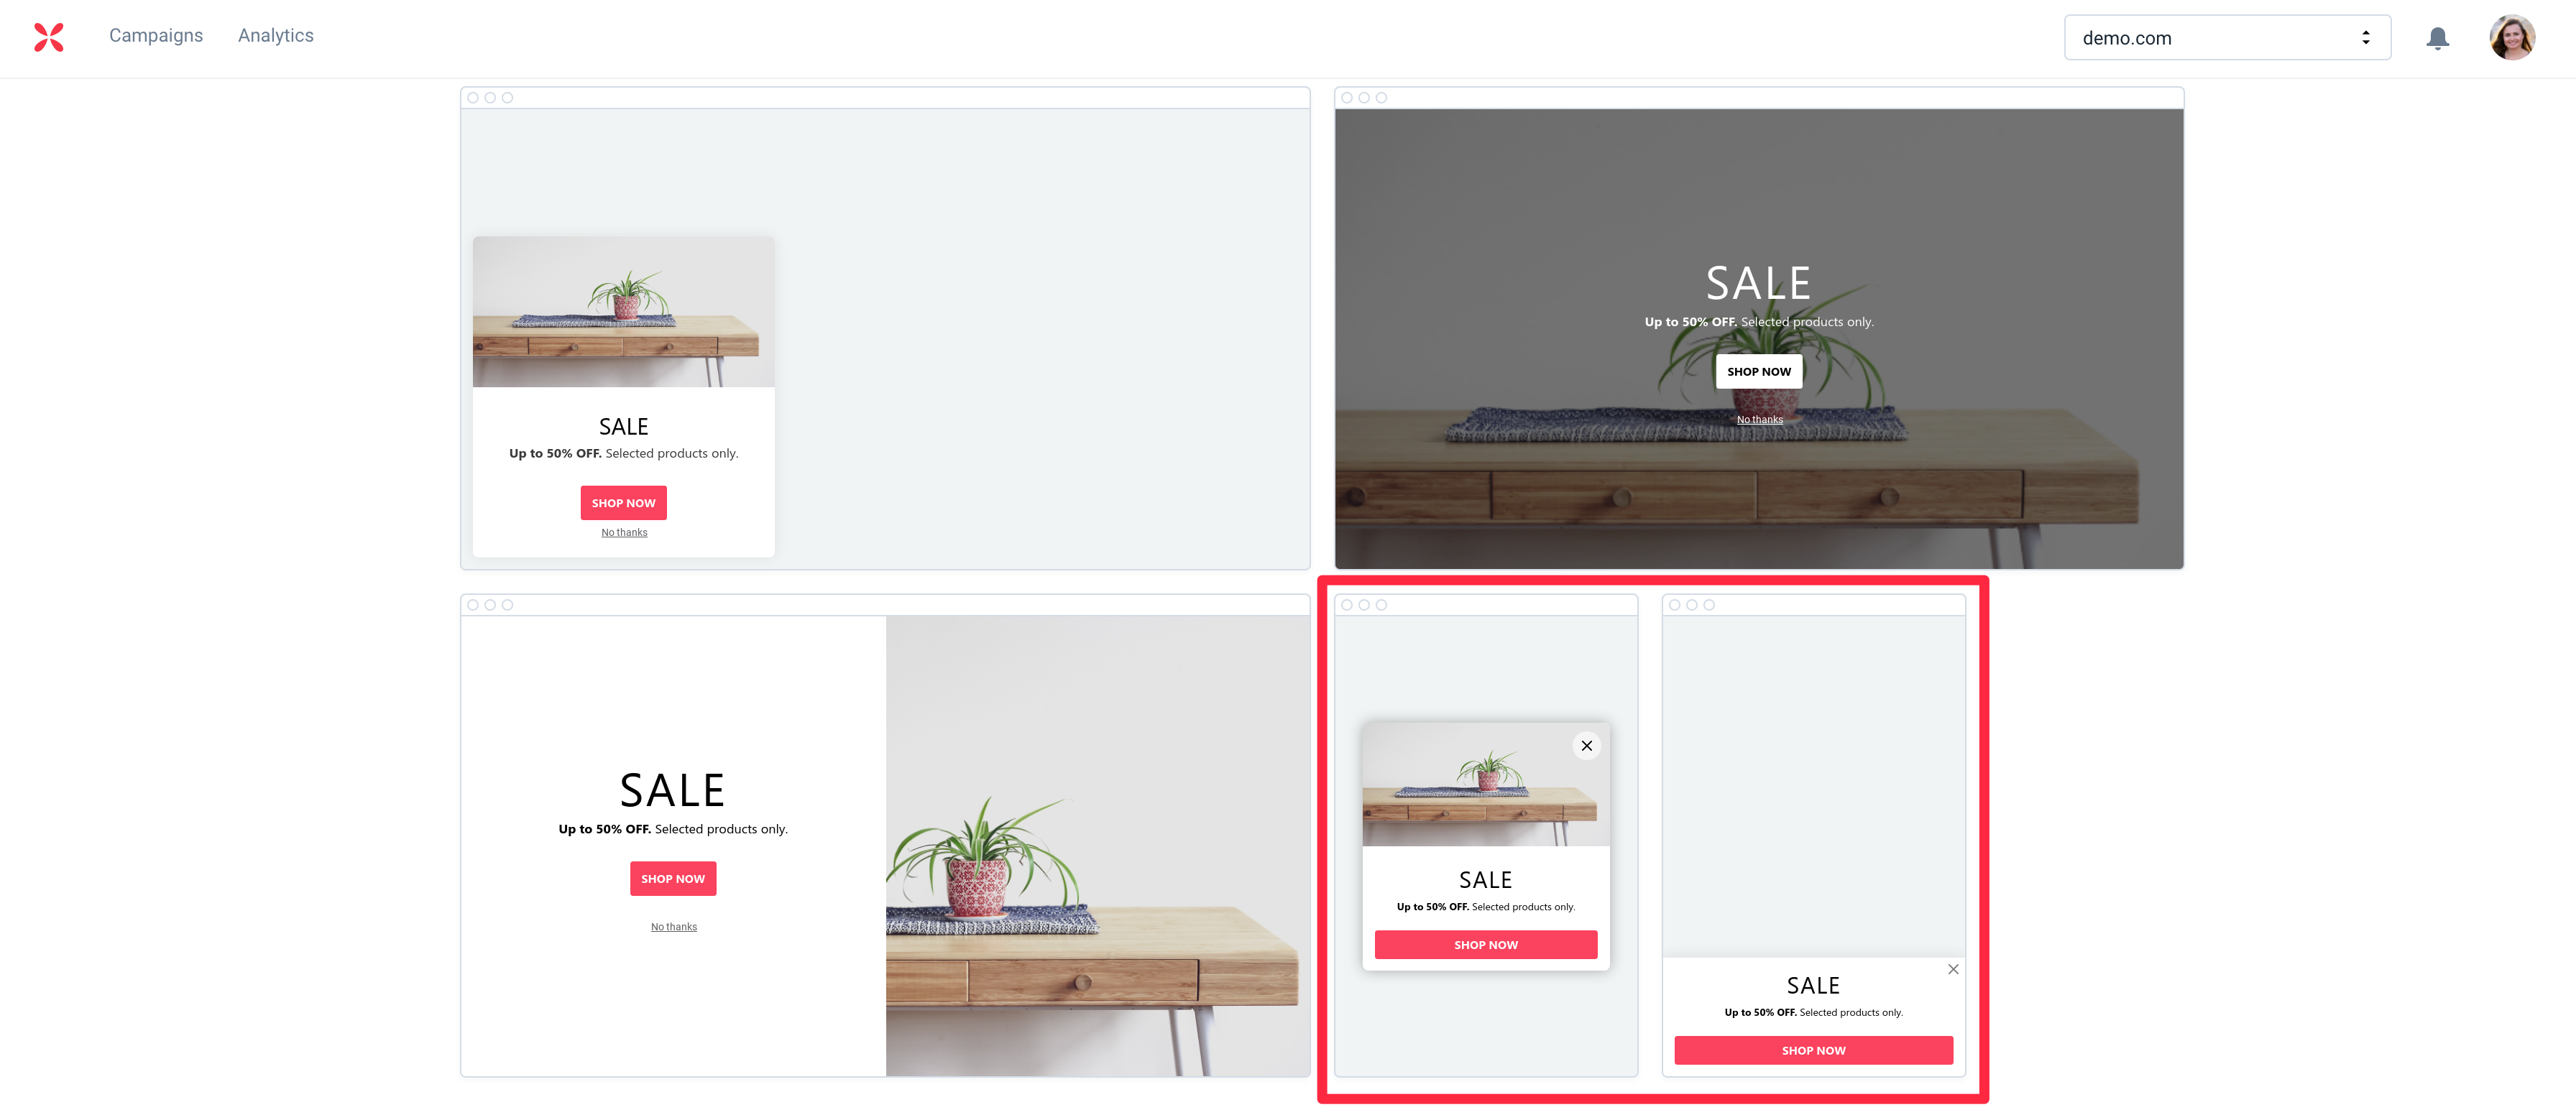Close the mobile popup with circular X
The image size is (2576, 1115).
click(x=1586, y=745)
